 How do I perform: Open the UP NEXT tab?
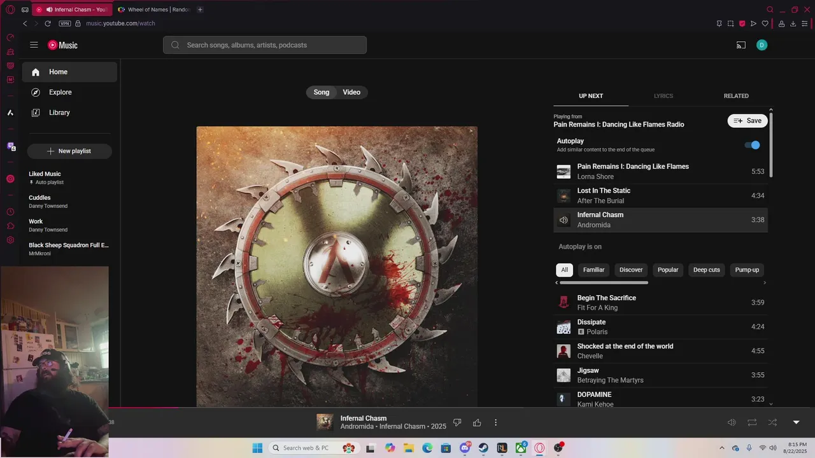pos(591,96)
